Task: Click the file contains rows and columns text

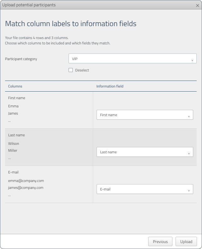Action: pyautogui.click(x=36, y=38)
